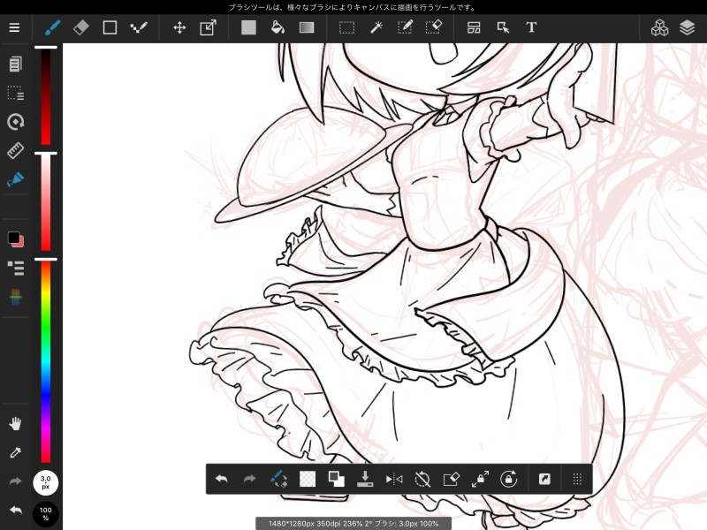Open the brush list panel icon

[15, 268]
